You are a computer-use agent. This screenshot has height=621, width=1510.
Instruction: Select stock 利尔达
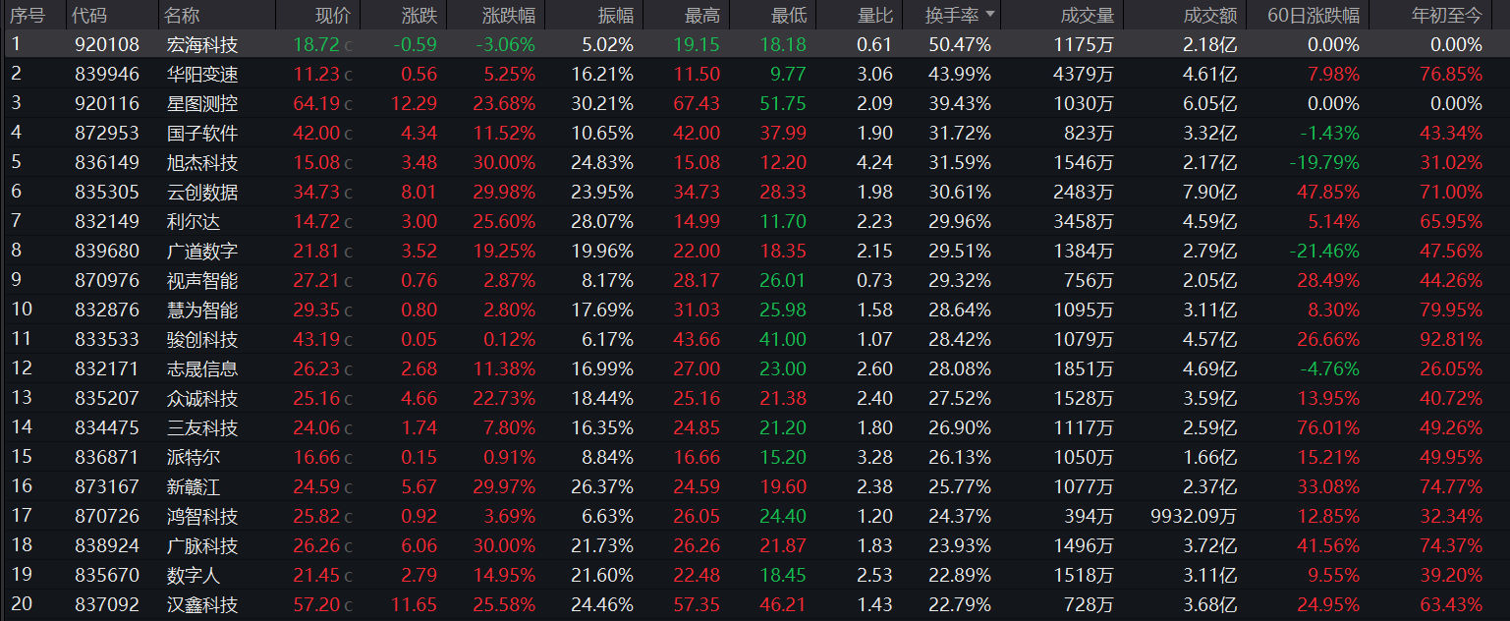click(194, 221)
